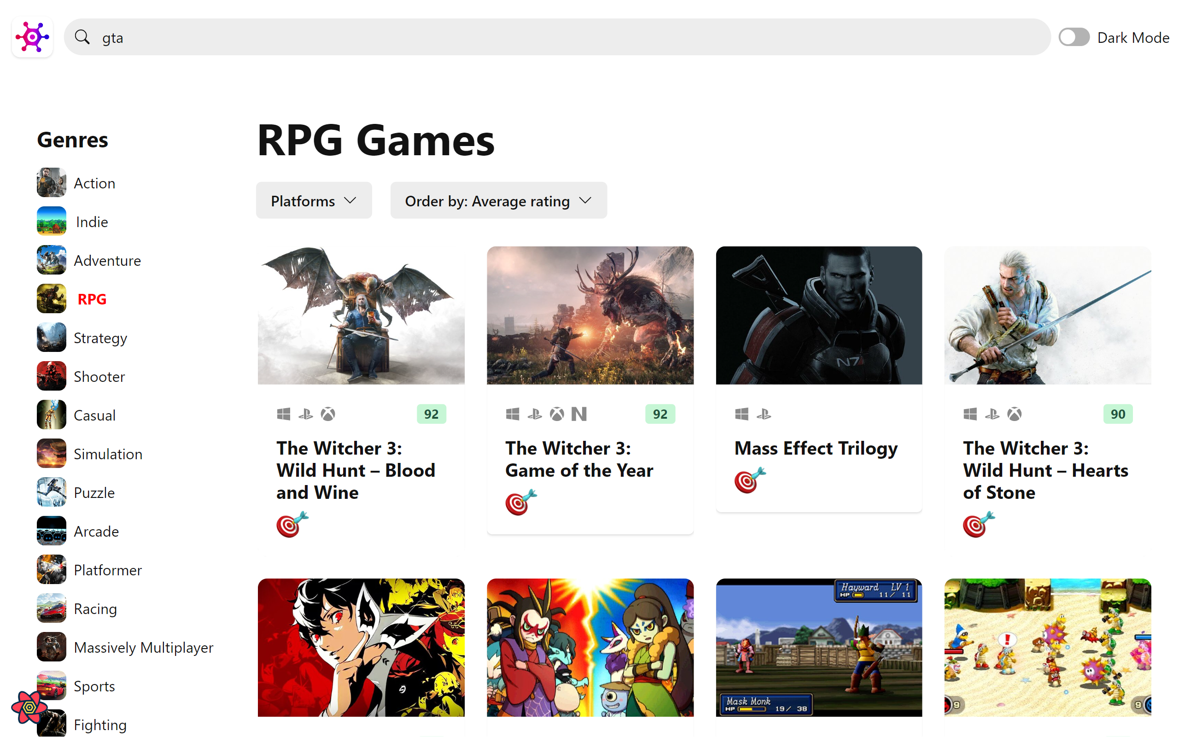The width and height of the screenshot is (1179, 737).
Task: Click the site logo in header
Action: (x=32, y=37)
